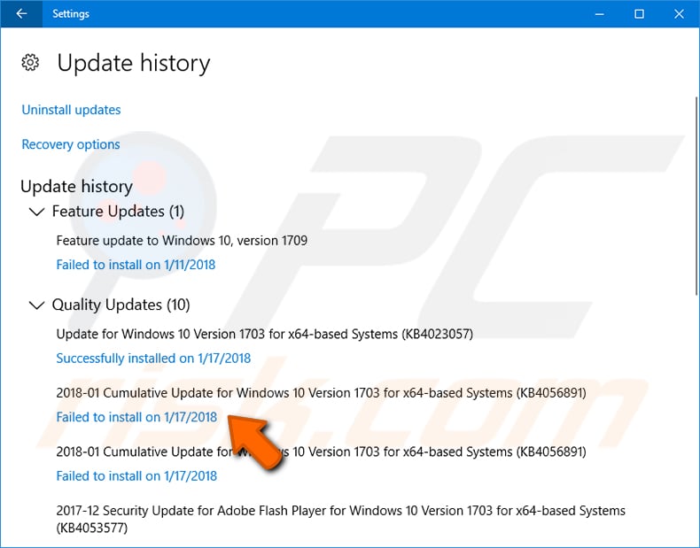The width and height of the screenshot is (700, 548).
Task: Click Failed to install link under second KB4056891
Action: [x=136, y=476]
